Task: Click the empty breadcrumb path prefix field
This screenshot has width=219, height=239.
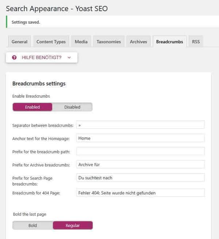Action: pyautogui.click(x=141, y=151)
